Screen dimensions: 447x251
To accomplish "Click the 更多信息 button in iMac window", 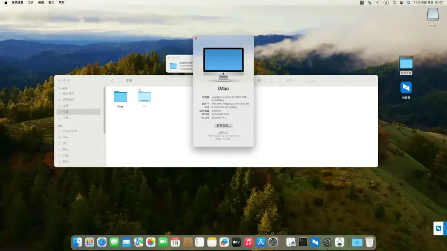I will pyautogui.click(x=223, y=125).
